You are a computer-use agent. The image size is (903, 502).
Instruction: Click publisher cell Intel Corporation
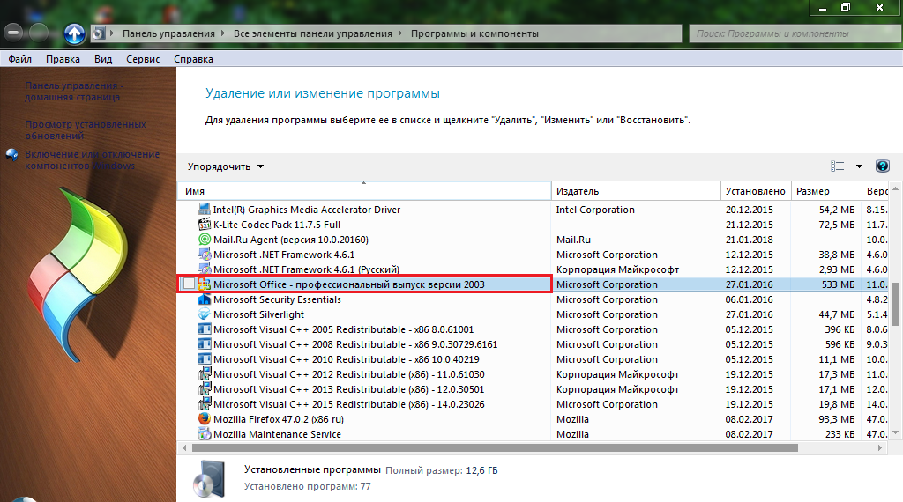pos(595,210)
